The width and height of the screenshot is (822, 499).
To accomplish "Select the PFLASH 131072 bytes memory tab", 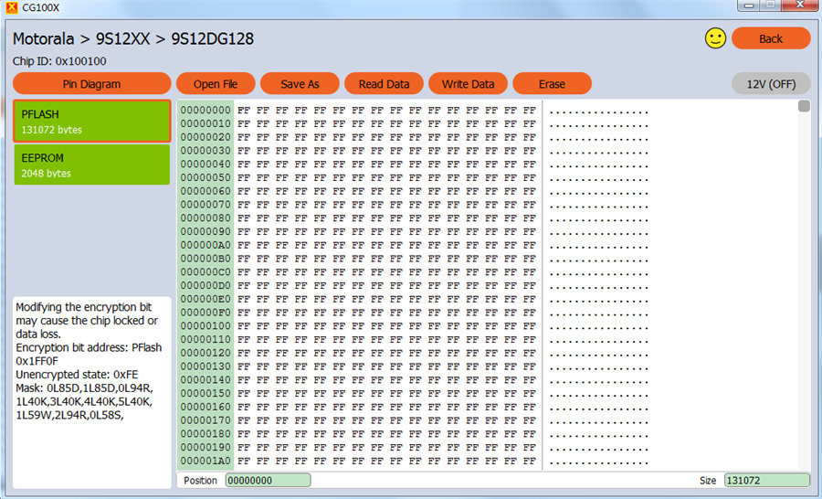I will (x=91, y=122).
